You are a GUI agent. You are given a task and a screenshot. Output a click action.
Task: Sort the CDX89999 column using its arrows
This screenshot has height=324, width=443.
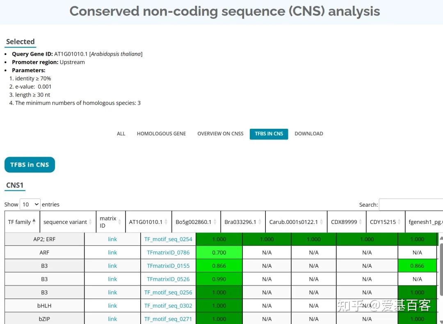360,222
